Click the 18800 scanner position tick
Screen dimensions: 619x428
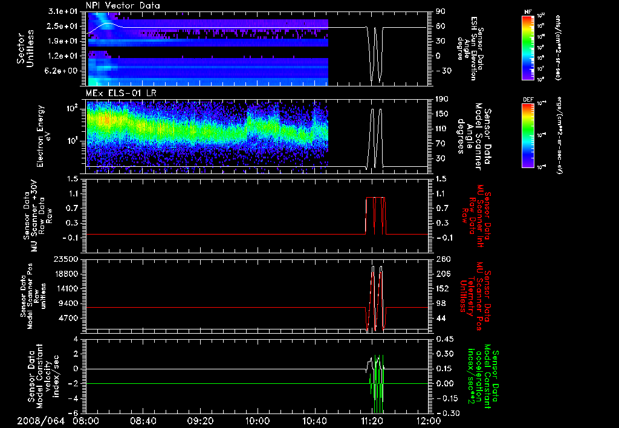click(66, 274)
